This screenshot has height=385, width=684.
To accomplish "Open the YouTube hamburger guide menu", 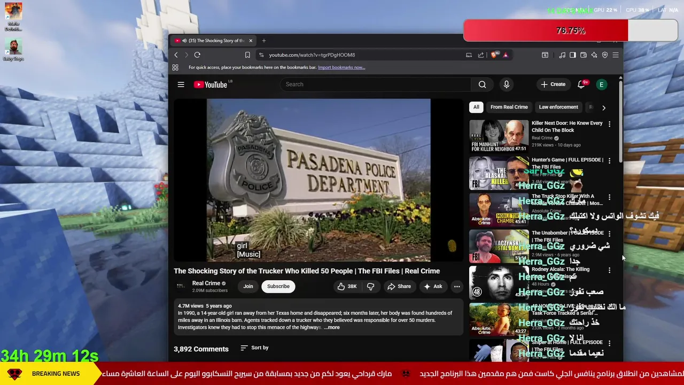I will (181, 84).
